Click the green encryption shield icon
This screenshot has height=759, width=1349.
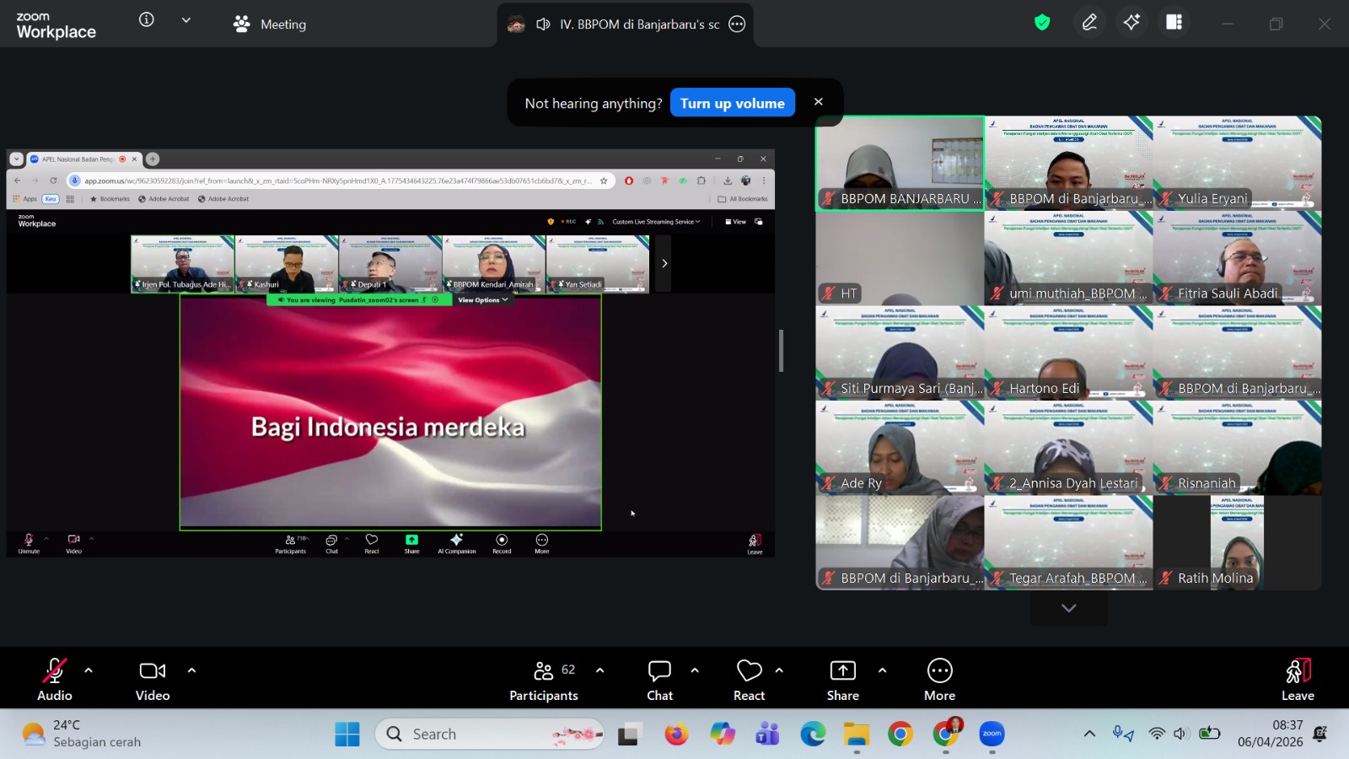(x=1042, y=23)
